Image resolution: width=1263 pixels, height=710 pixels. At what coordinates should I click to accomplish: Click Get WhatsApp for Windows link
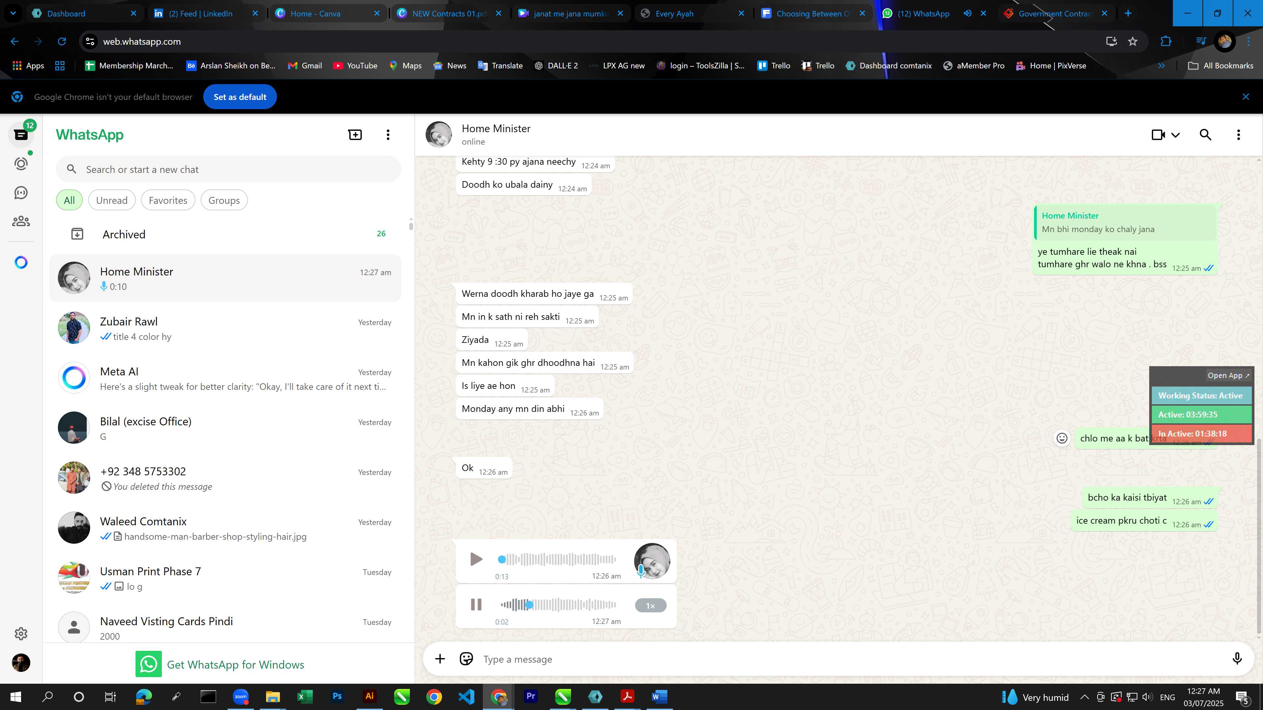point(220,664)
